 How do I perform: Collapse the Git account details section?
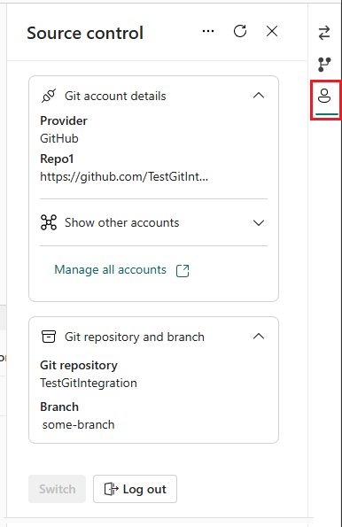(258, 96)
